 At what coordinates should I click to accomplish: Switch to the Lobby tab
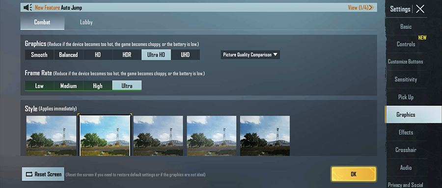click(86, 22)
